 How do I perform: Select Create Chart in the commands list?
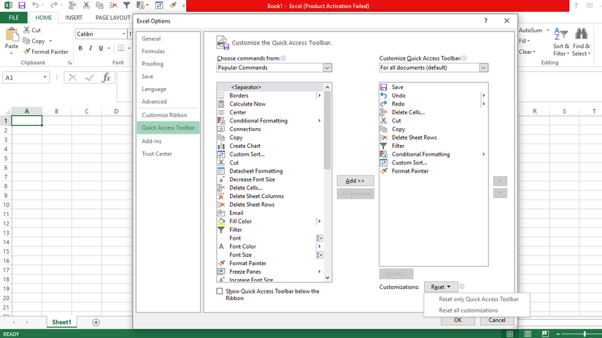point(270,146)
